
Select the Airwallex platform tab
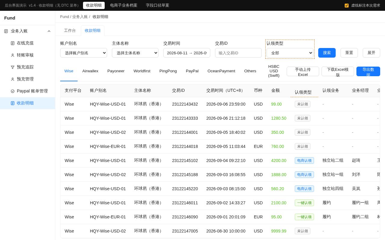(90, 71)
